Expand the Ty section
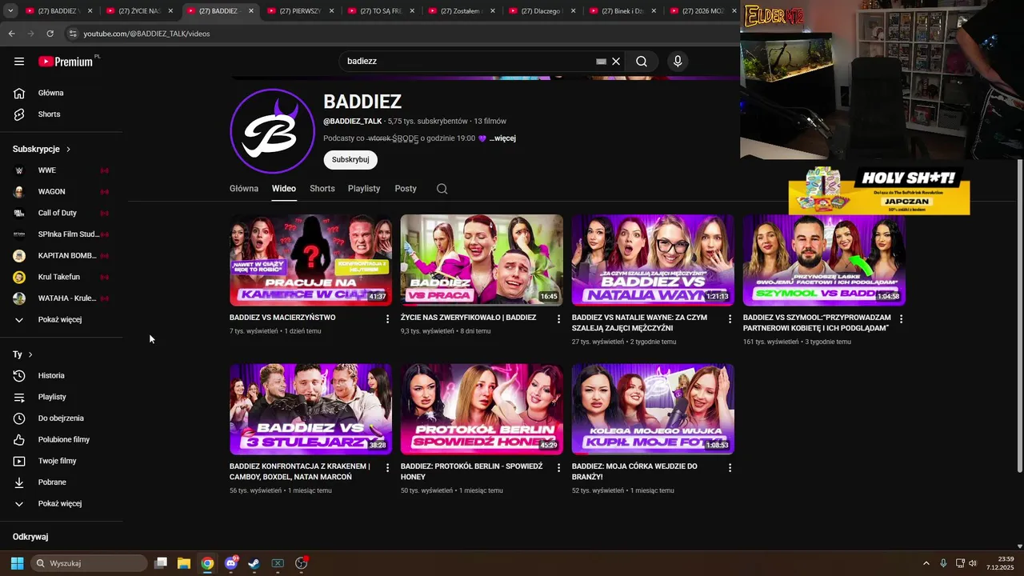 pos(22,354)
